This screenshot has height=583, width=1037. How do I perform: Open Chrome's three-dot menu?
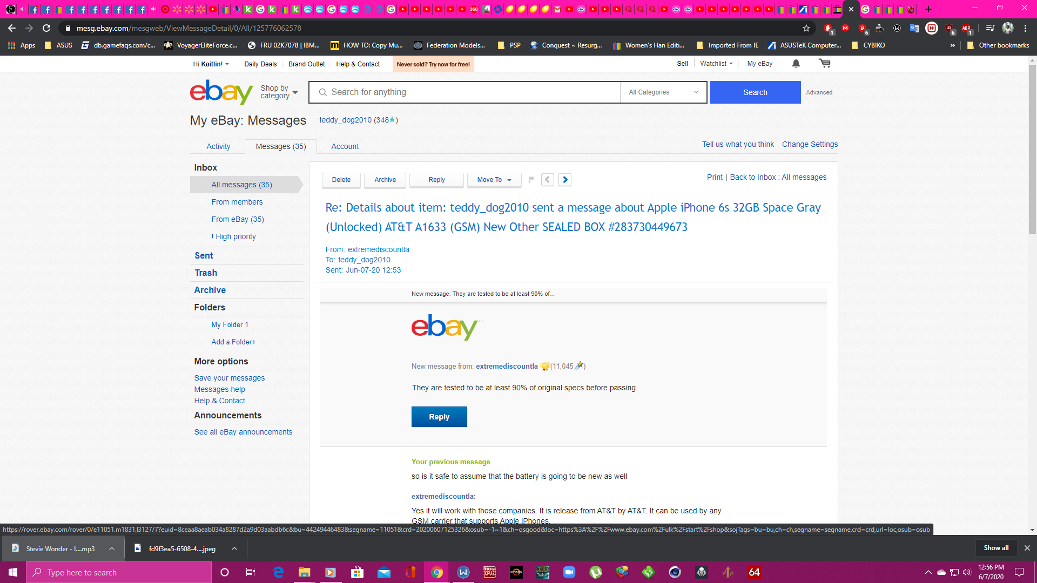point(1026,28)
